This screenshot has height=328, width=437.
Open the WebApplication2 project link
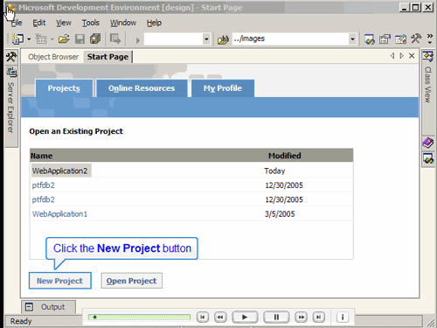coord(59,171)
